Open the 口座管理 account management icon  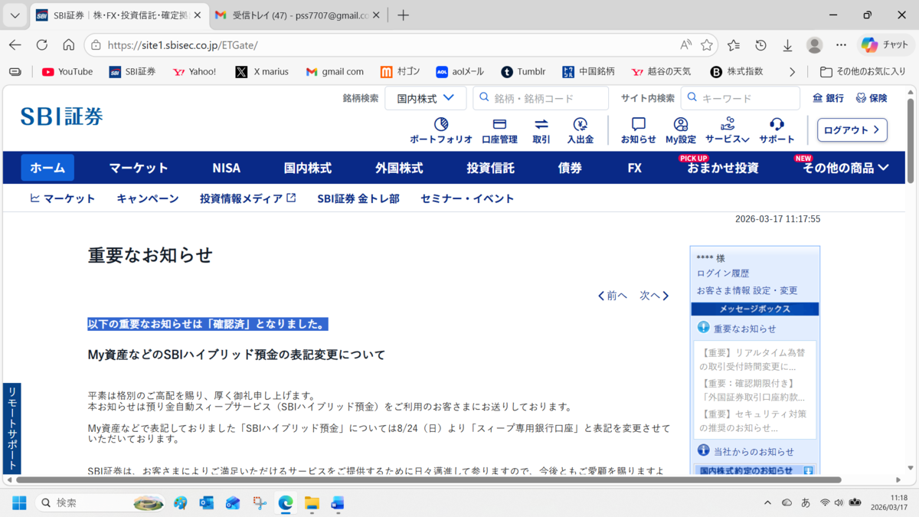[x=499, y=131]
